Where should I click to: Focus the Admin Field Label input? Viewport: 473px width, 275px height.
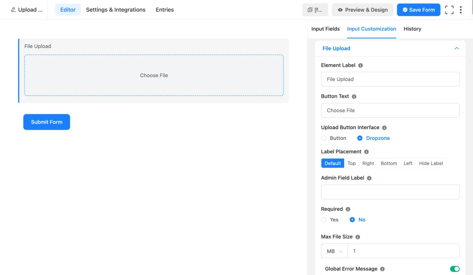[390, 192]
